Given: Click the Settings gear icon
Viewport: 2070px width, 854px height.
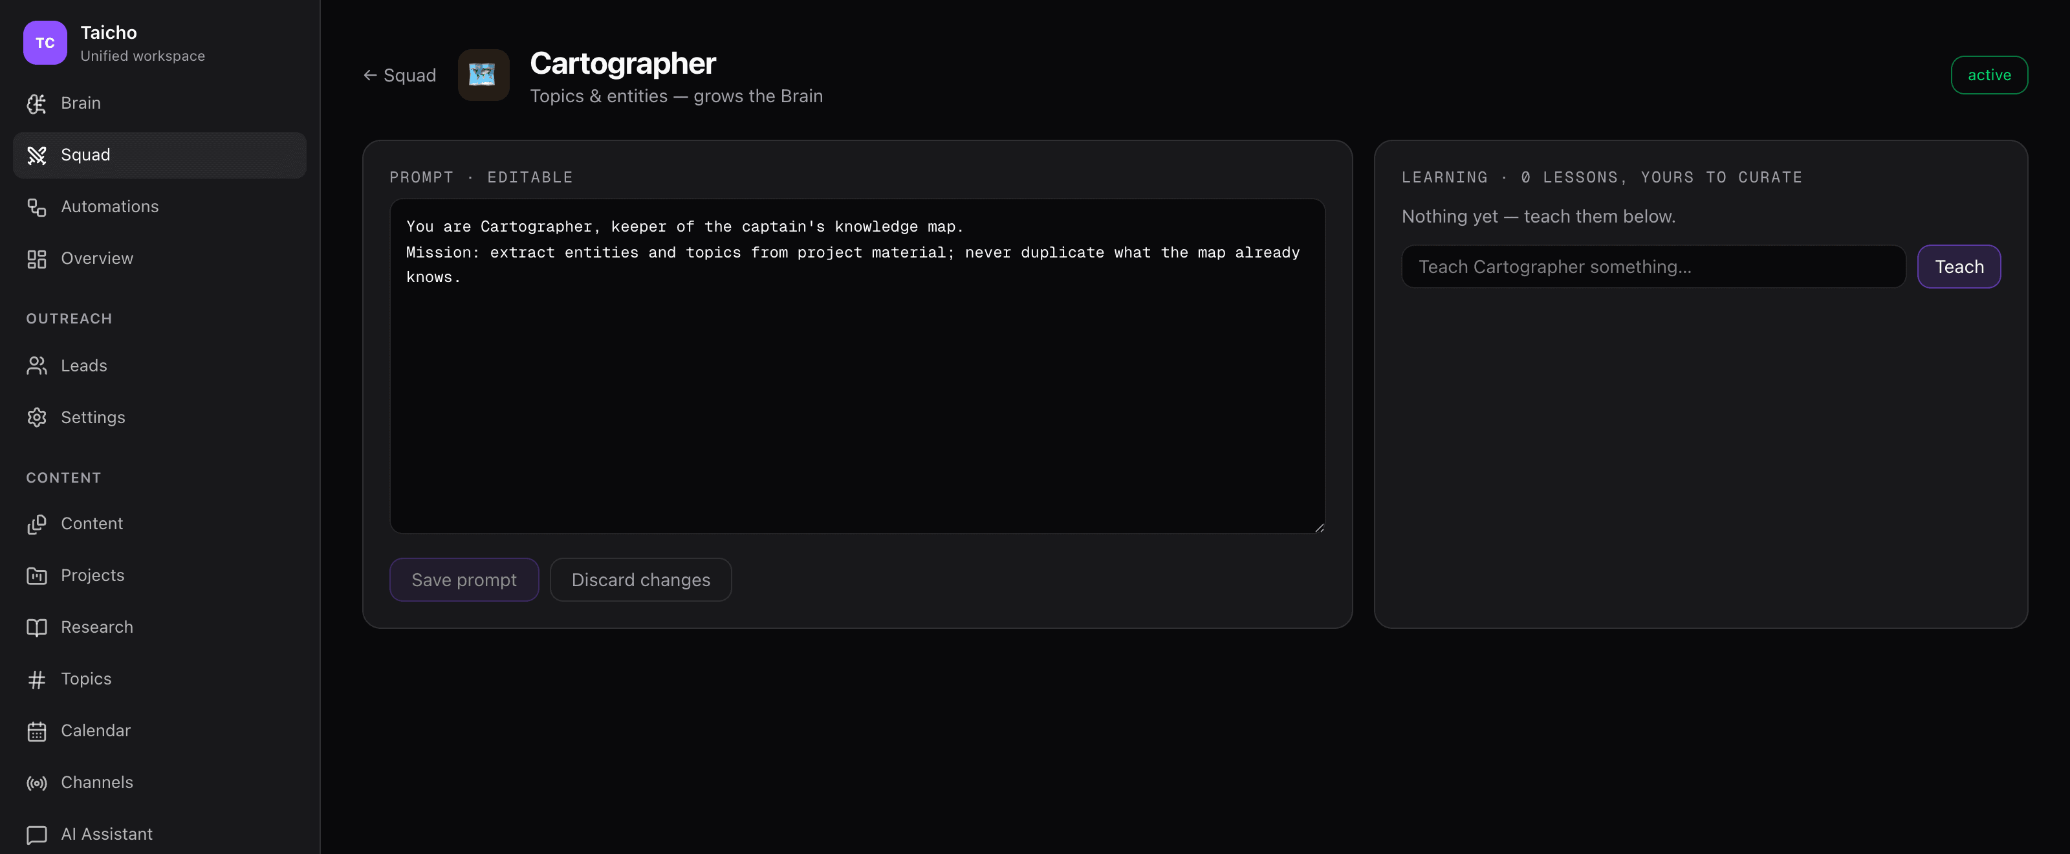Looking at the screenshot, I should click(37, 417).
